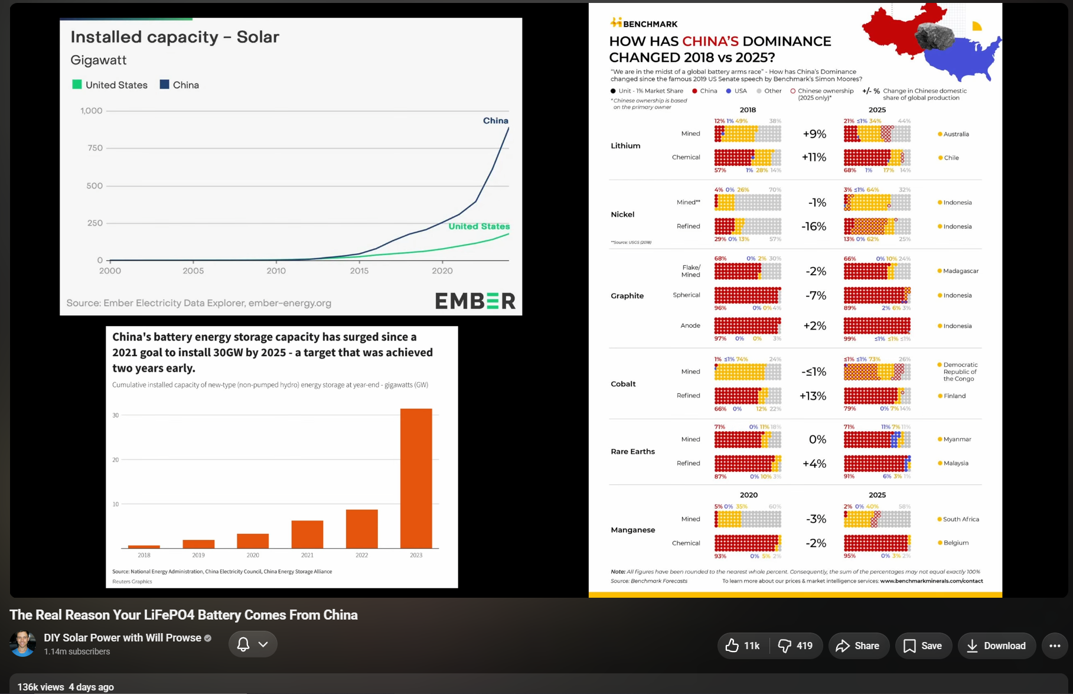The height and width of the screenshot is (694, 1073).
Task: Click the "Reuters Graphics" credit
Action: (x=132, y=582)
